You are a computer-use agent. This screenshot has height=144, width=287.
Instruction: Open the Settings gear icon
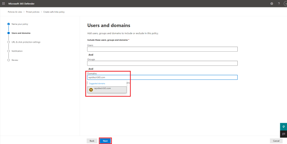[x=271, y=3]
